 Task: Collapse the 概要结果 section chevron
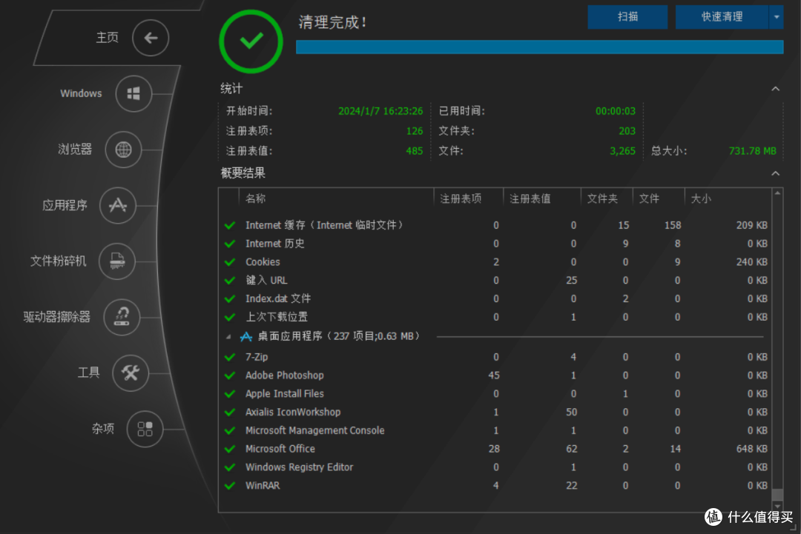tap(776, 173)
